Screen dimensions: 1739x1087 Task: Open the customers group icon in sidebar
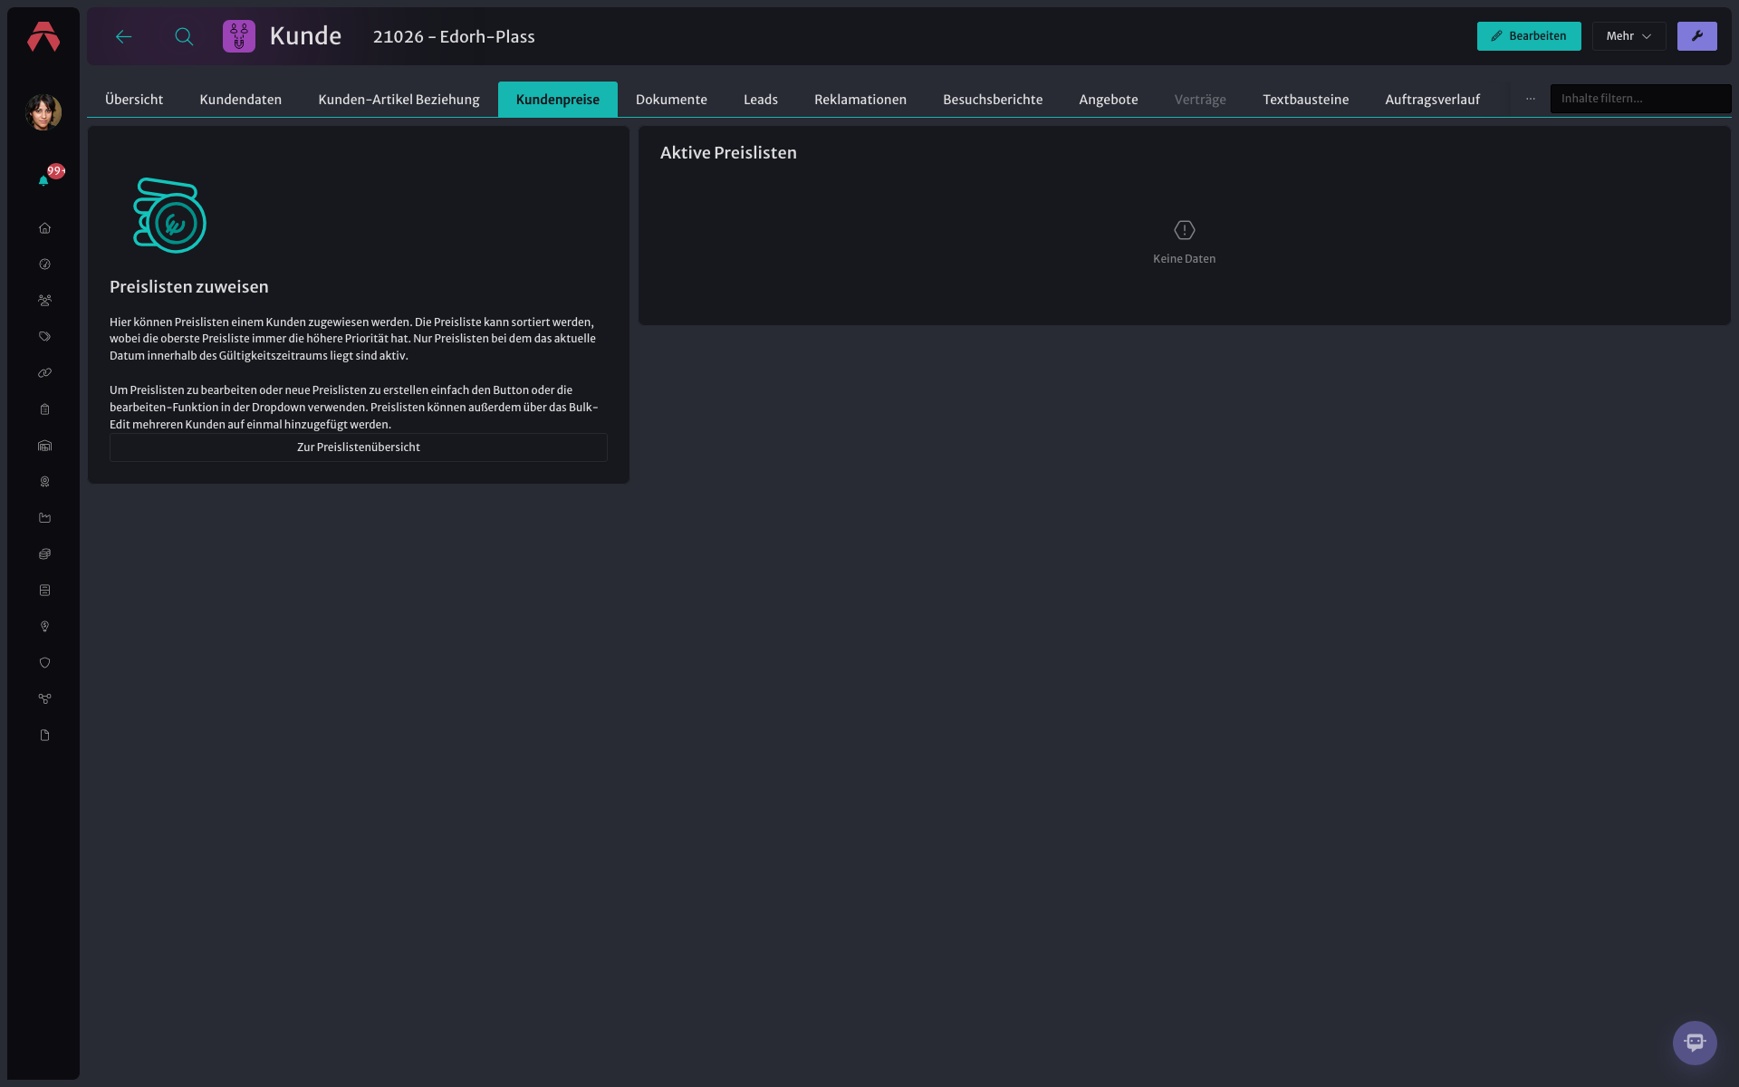point(44,301)
